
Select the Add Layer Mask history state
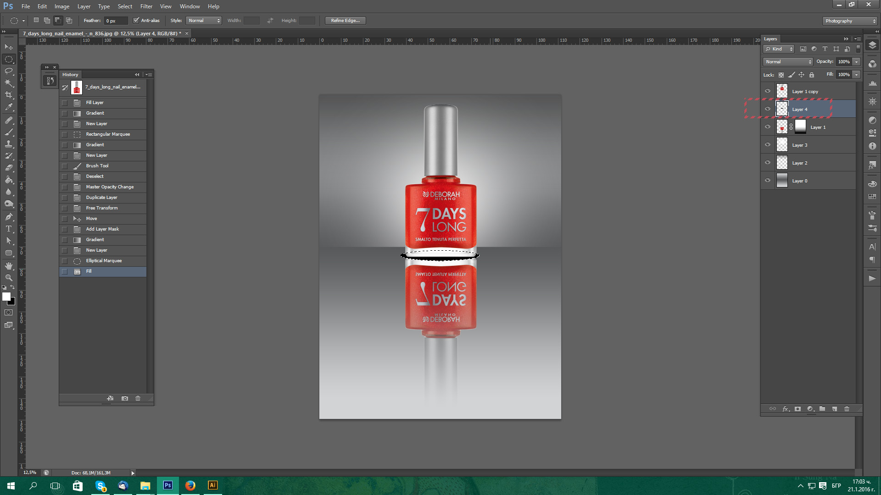pos(103,229)
